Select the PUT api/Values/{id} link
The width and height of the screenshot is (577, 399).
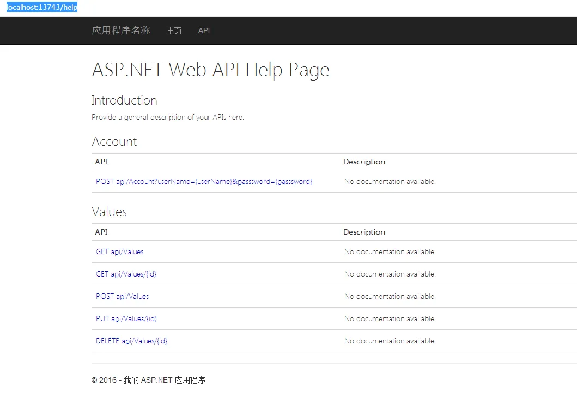(x=126, y=318)
